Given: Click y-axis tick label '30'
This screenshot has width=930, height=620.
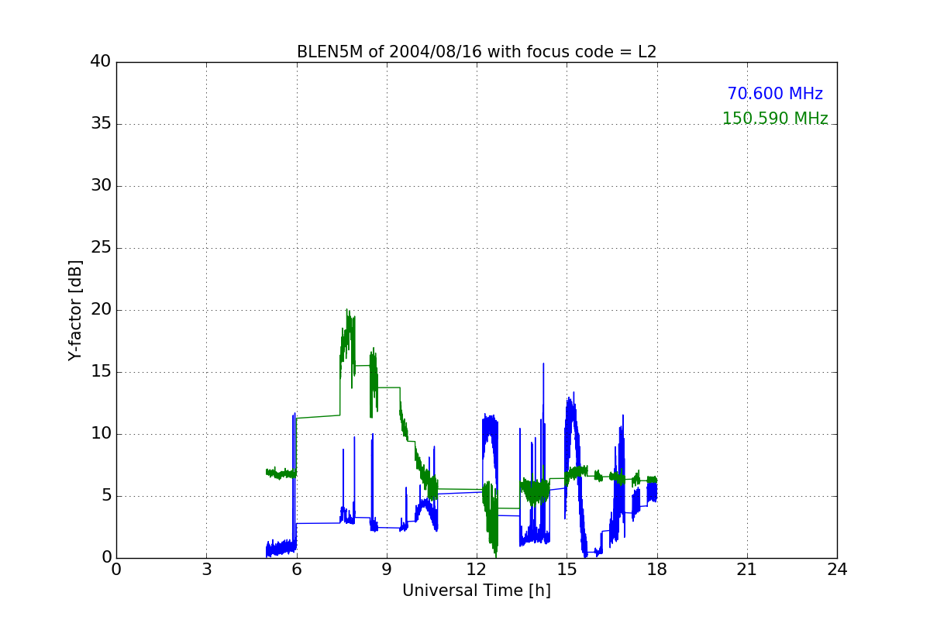Looking at the screenshot, I should tap(101, 186).
